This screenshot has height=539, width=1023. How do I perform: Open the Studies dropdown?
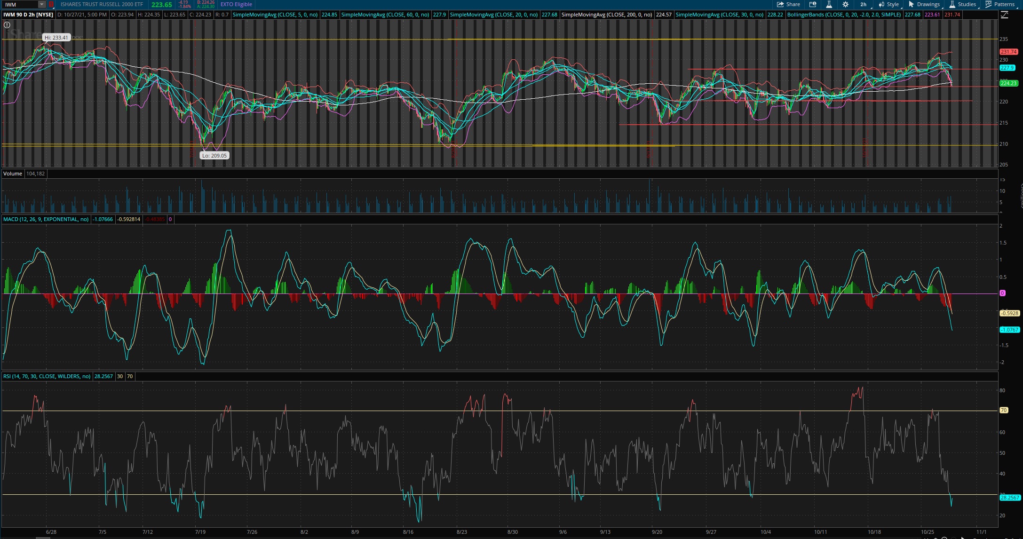964,4
